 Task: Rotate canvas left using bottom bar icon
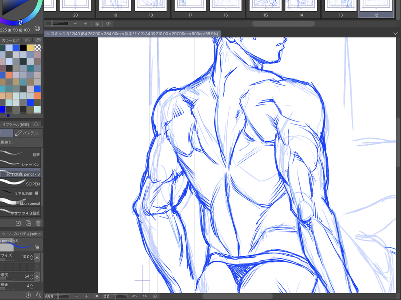135,296
